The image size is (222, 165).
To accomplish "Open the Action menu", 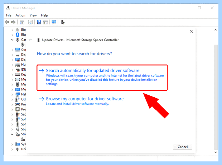I will coord(20,15).
